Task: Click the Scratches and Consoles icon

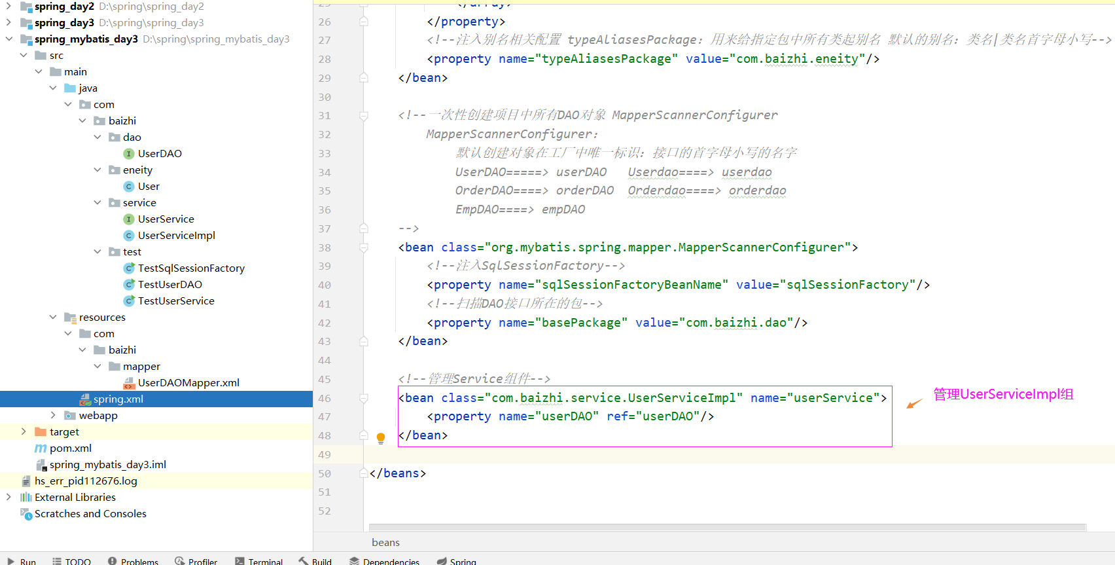Action: pos(26,514)
